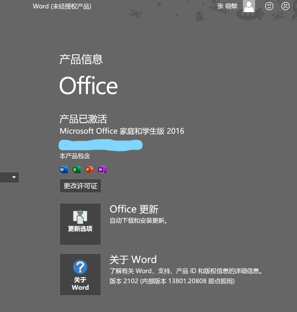Click the Excel app icon under 本产品包含

pyautogui.click(x=76, y=170)
